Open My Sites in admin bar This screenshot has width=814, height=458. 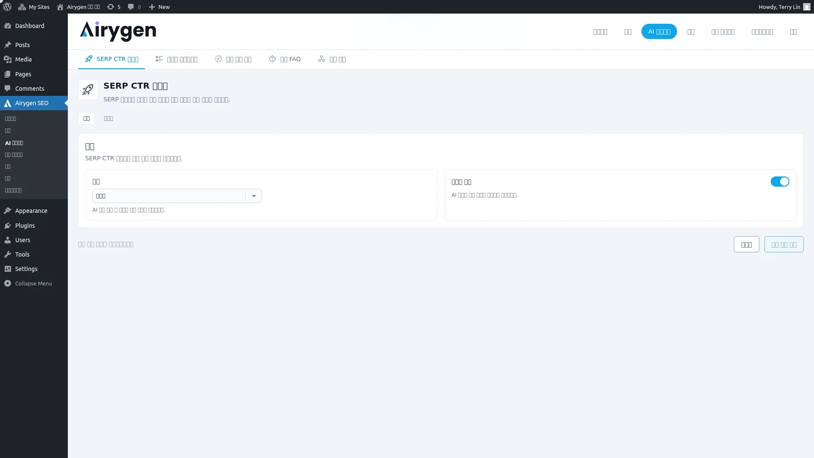click(x=34, y=7)
